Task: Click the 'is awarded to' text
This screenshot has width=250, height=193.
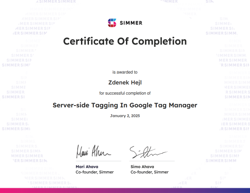Action: 125,72
